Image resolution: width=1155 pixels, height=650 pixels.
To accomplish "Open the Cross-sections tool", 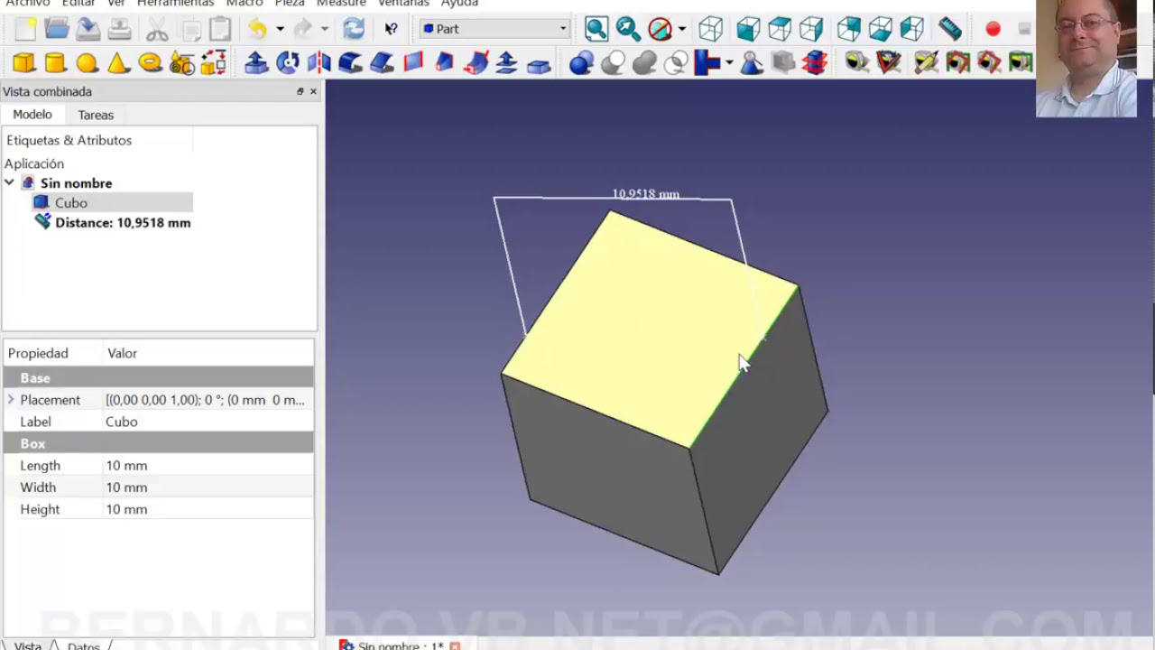I will click(814, 62).
